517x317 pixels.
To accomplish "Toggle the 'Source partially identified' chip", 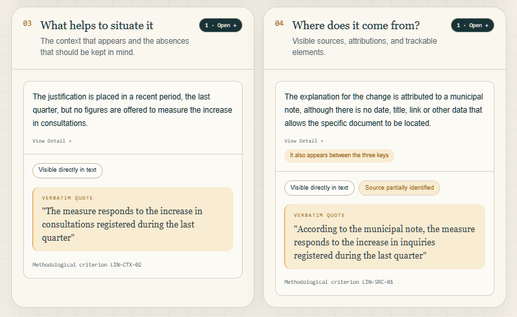I will coord(399,188).
